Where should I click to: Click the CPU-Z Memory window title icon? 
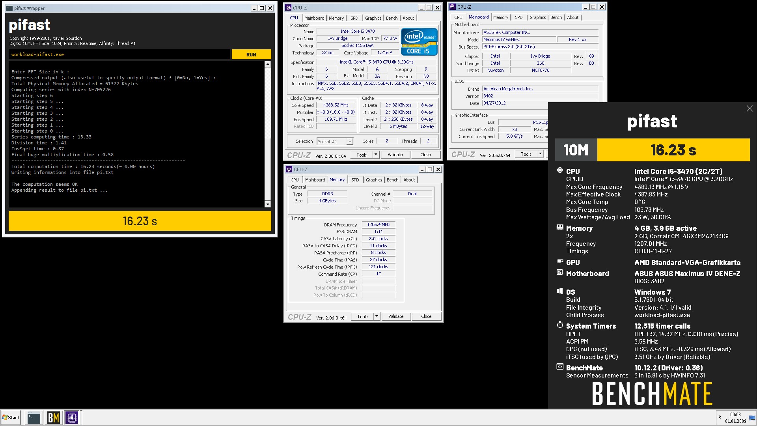click(x=289, y=169)
